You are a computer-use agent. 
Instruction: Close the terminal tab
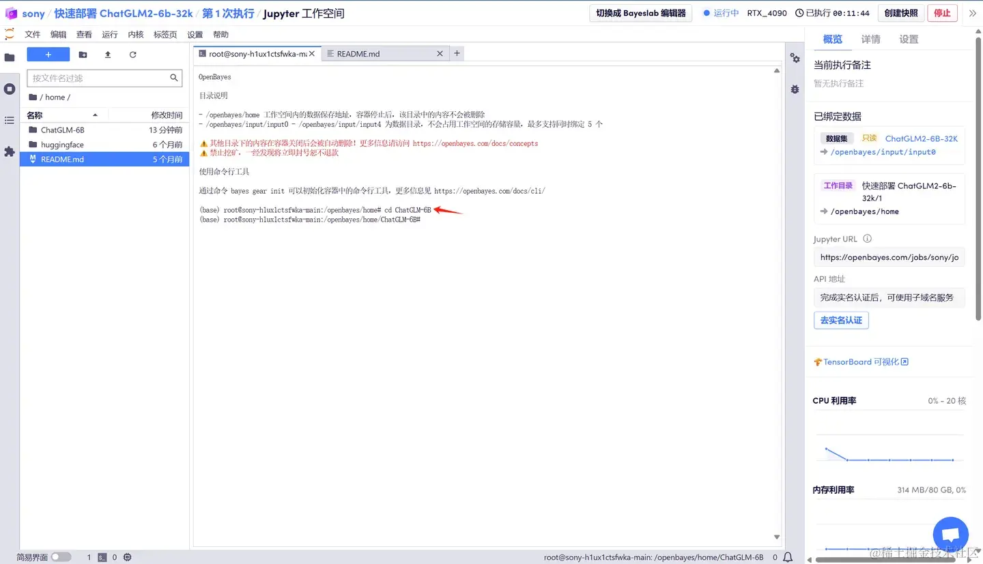click(313, 53)
